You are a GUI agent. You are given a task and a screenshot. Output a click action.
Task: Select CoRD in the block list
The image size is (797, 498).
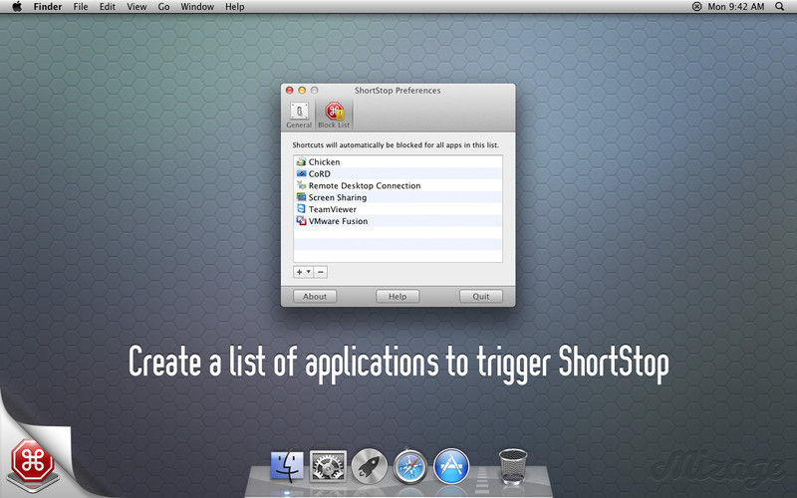coord(398,173)
